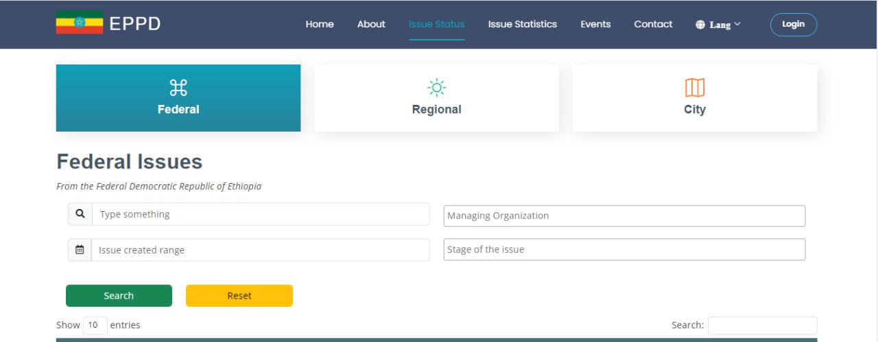Viewport: 878px width, 342px height.
Task: Open the Stage of the issue dropdown
Action: point(624,249)
